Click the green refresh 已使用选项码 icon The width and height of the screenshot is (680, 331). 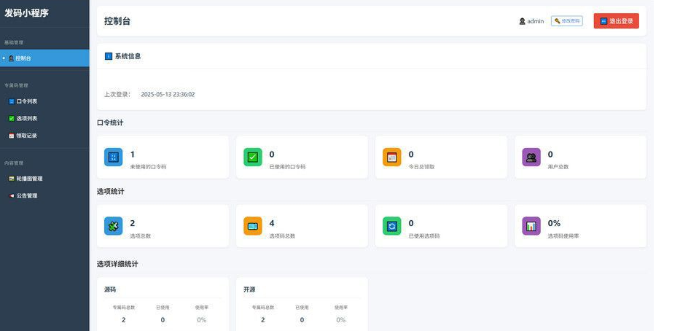point(391,226)
